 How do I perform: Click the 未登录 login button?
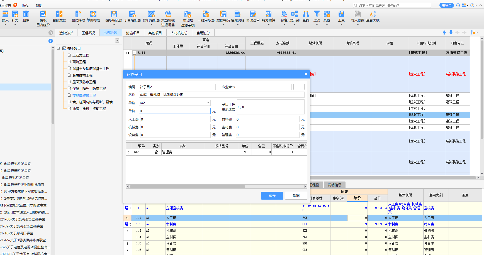447,5
